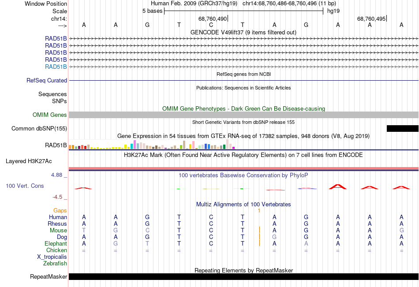
Task: Open the GTEx Gene Expression track title
Action: (243, 136)
